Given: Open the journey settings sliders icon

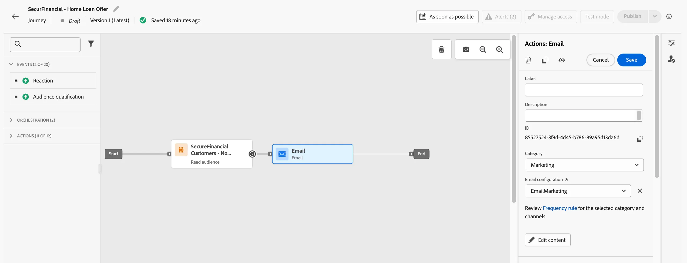Looking at the screenshot, I should tap(671, 43).
